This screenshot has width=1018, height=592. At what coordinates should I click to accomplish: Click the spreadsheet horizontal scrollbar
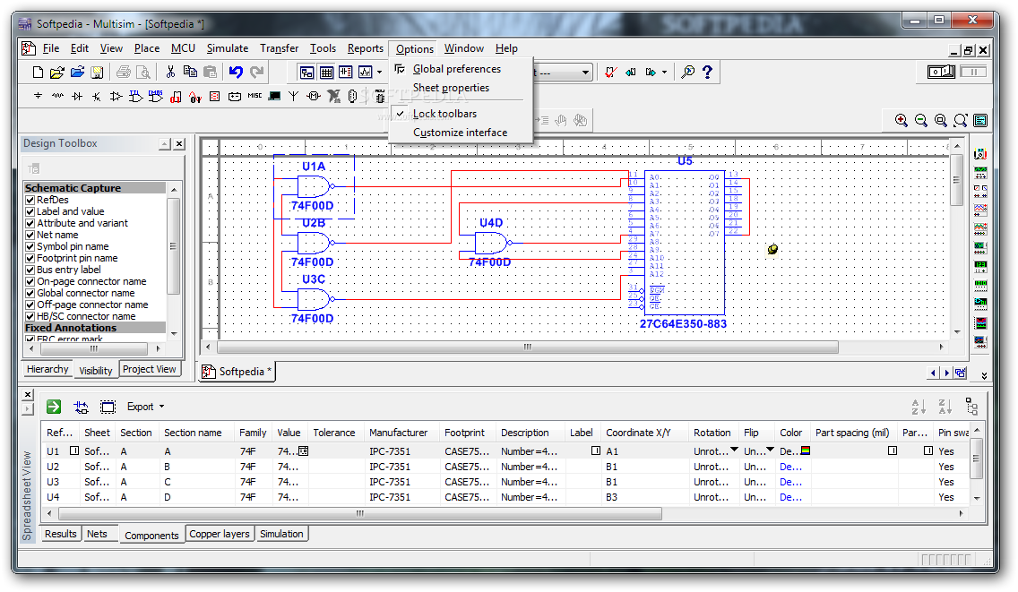[359, 513]
